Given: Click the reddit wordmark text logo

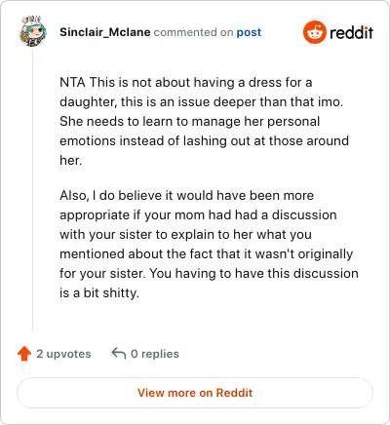Looking at the screenshot, I should 351,32.
